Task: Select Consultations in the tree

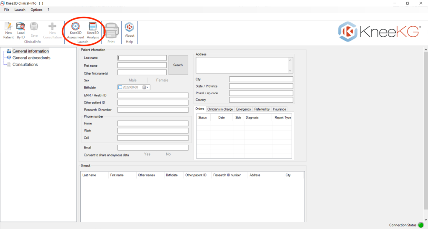Action: (x=25, y=65)
